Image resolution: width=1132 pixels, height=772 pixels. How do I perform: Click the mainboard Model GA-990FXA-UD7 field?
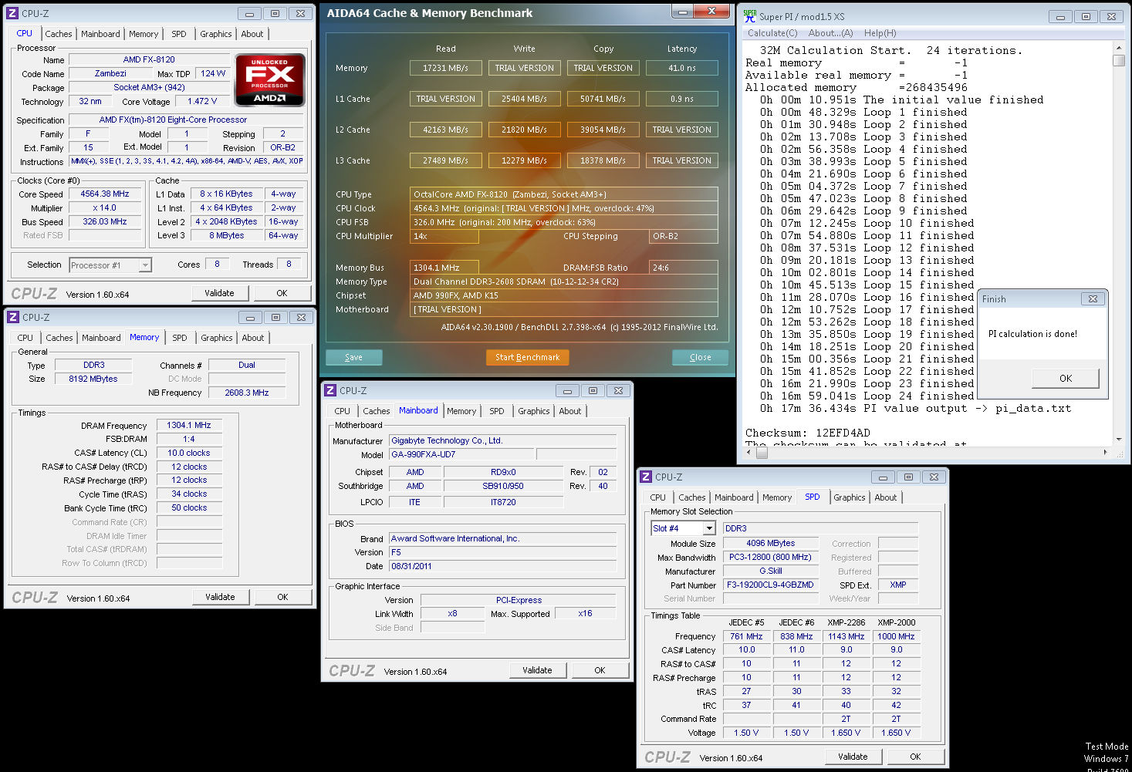(x=461, y=454)
